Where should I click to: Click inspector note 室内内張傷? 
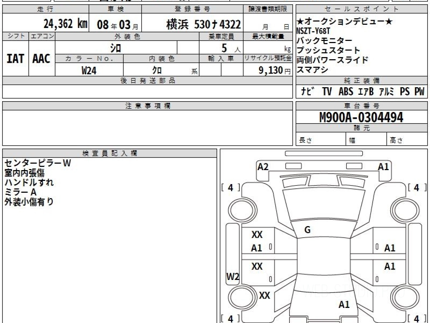pos(24,173)
